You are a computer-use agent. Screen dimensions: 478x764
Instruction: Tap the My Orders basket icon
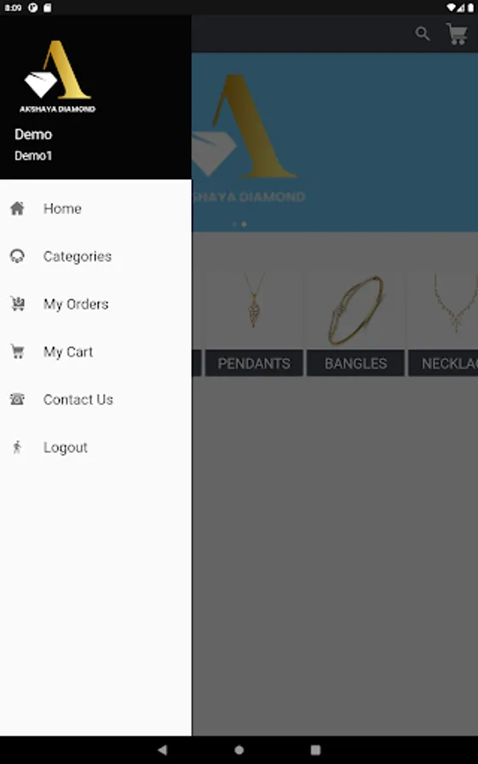click(18, 304)
